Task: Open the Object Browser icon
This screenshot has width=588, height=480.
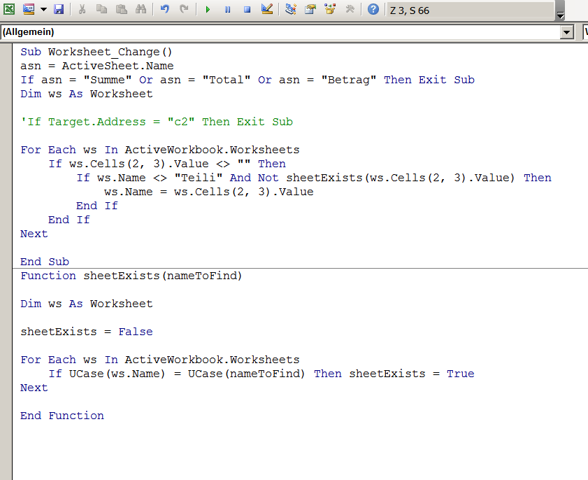Action: click(x=330, y=9)
